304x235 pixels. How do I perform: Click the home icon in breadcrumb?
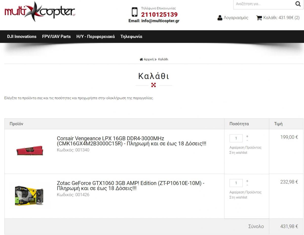coord(141,59)
